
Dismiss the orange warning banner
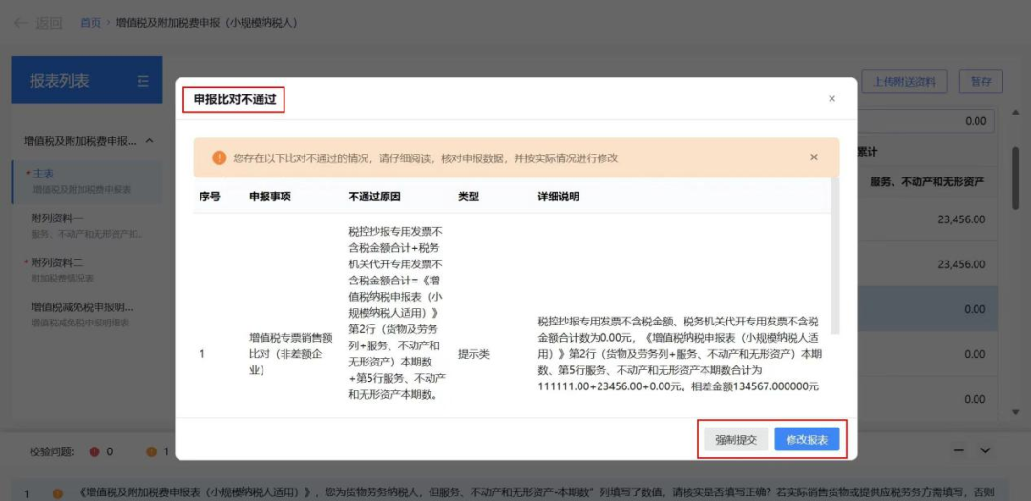click(814, 157)
